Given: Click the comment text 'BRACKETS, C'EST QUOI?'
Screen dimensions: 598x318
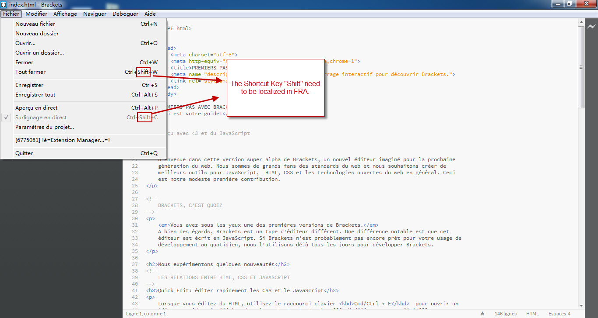Looking at the screenshot, I should click(x=190, y=205).
